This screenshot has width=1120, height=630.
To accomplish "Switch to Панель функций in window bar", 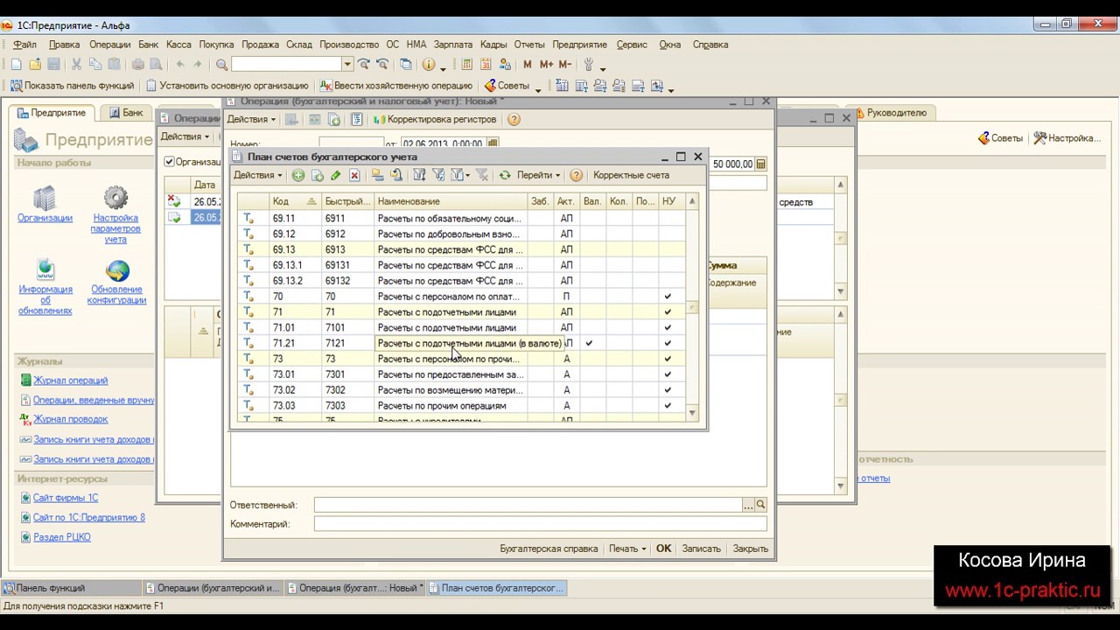I will tap(70, 588).
